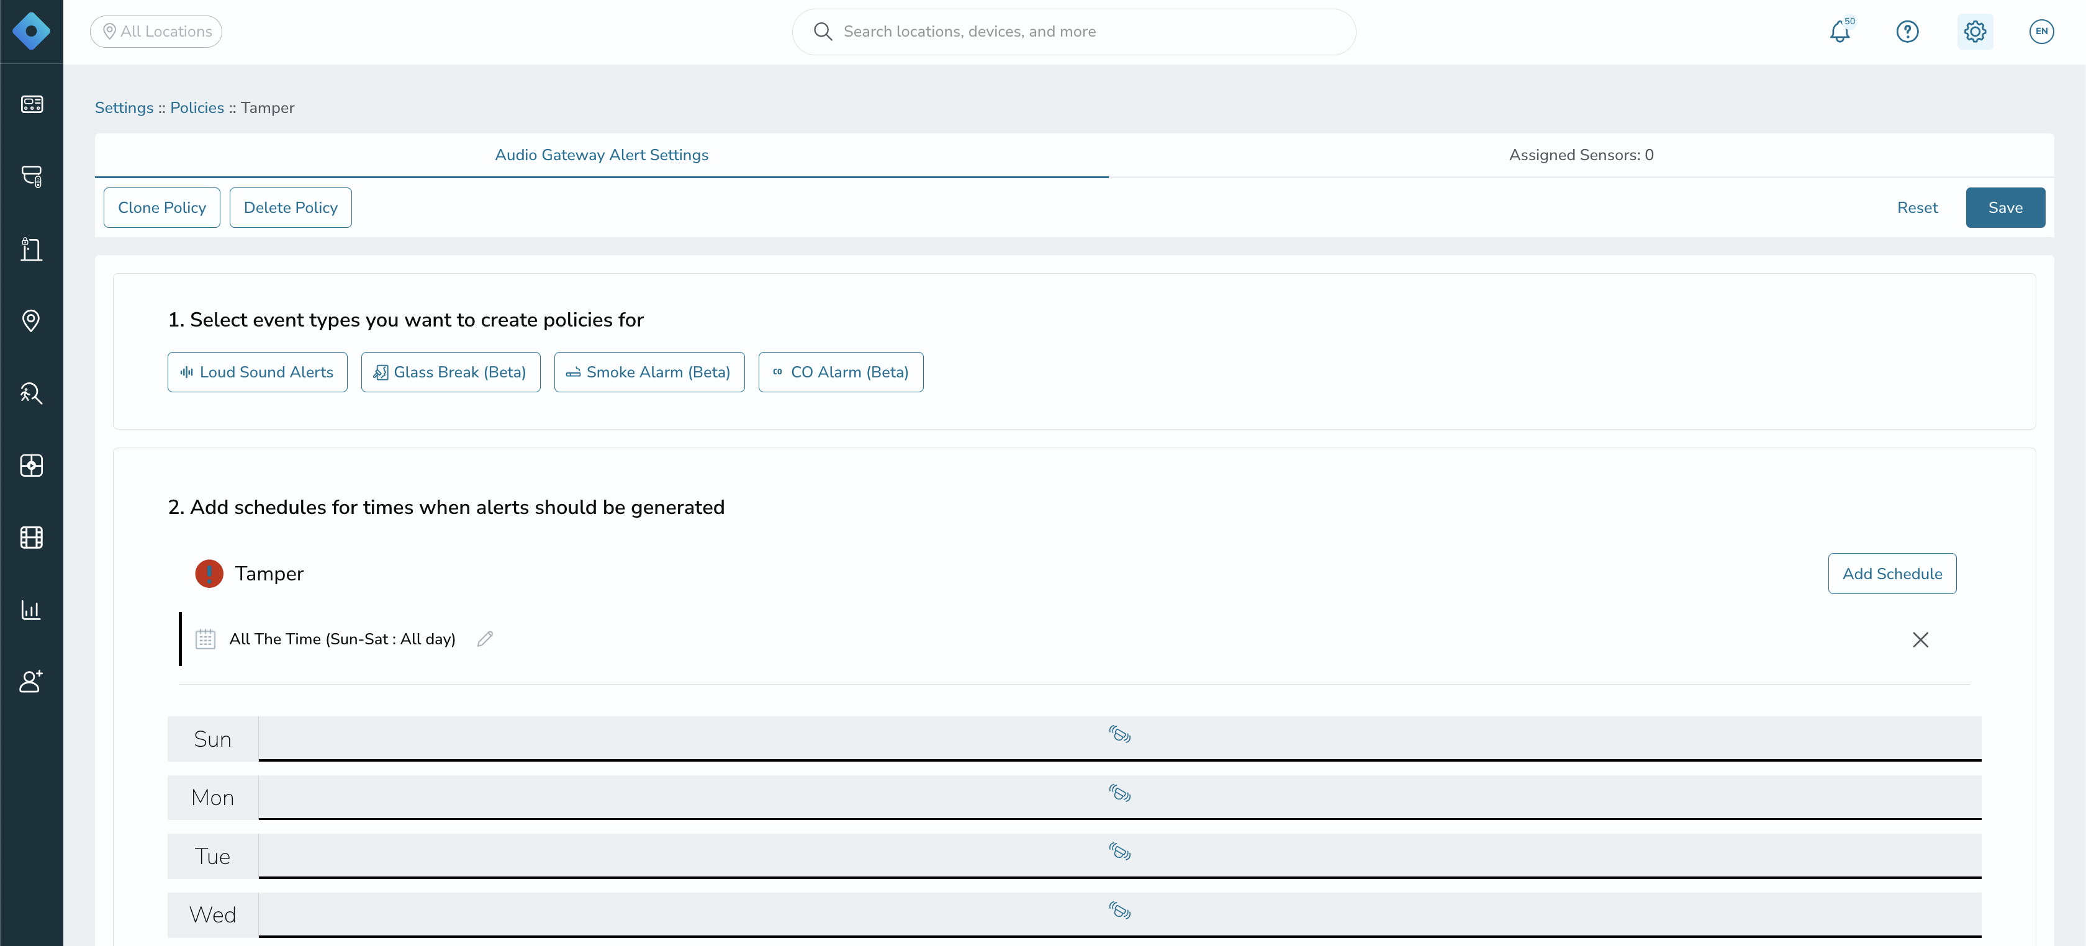This screenshot has width=2086, height=946.
Task: Select the Mon day label
Action: point(213,797)
